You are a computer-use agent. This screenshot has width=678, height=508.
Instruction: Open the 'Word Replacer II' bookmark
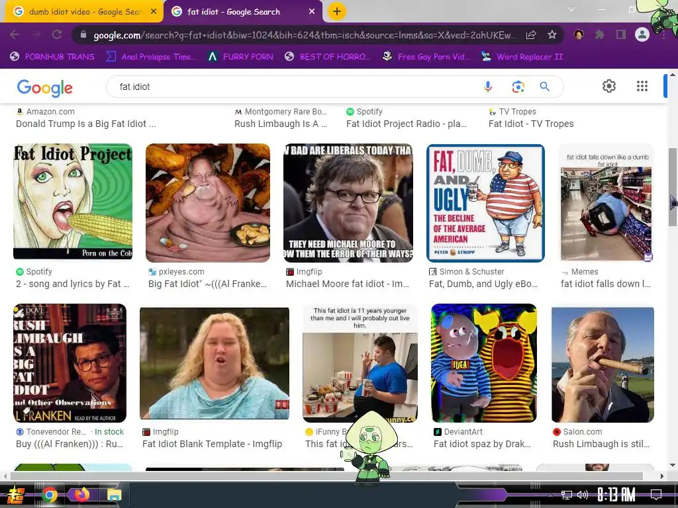[x=522, y=57]
